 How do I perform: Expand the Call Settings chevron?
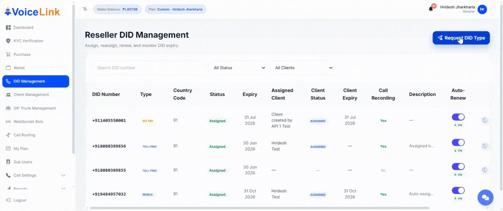click(x=63, y=175)
